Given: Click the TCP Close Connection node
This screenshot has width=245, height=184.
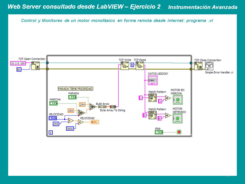Looking at the screenshot, I should click(198, 66).
